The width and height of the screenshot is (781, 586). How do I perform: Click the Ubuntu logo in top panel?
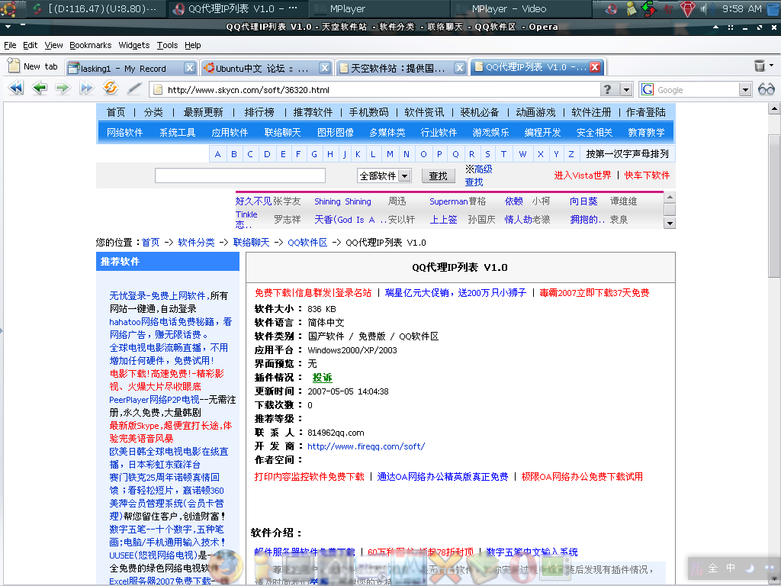8,8
